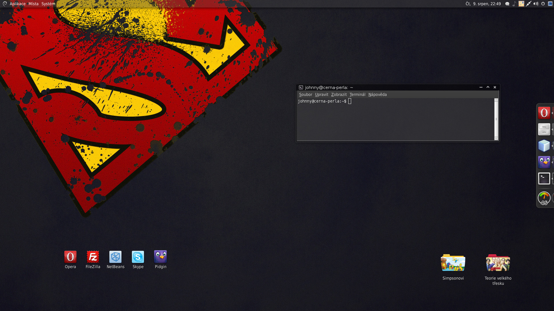The width and height of the screenshot is (554, 311).
Task: Open the Simpsonovi folder
Action: click(x=453, y=267)
